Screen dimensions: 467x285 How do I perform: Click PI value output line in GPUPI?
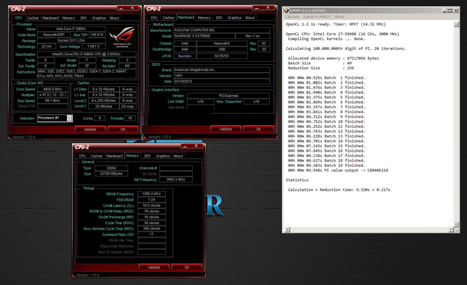pos(338,170)
